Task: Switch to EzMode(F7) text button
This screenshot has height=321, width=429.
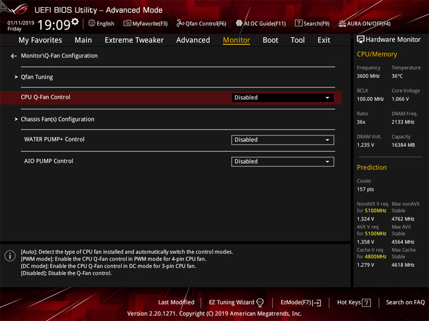Action: coord(296,302)
